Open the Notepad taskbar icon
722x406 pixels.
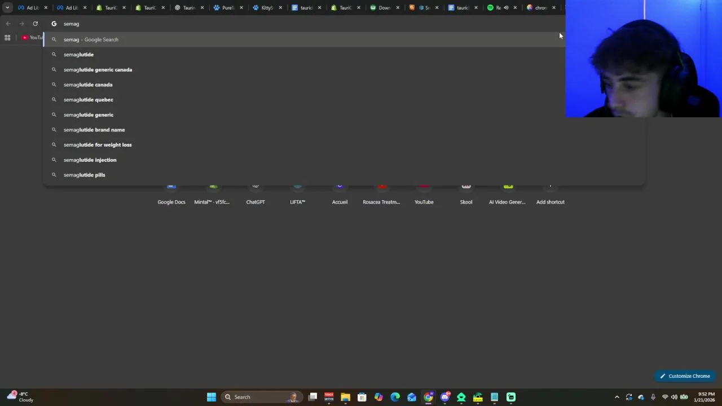click(494, 397)
